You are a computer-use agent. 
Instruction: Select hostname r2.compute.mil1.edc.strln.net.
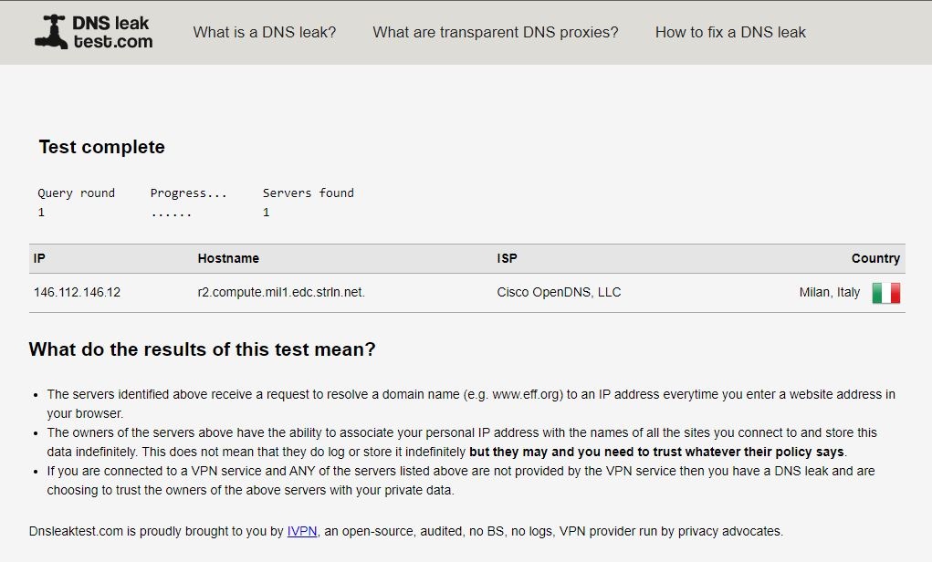click(281, 293)
